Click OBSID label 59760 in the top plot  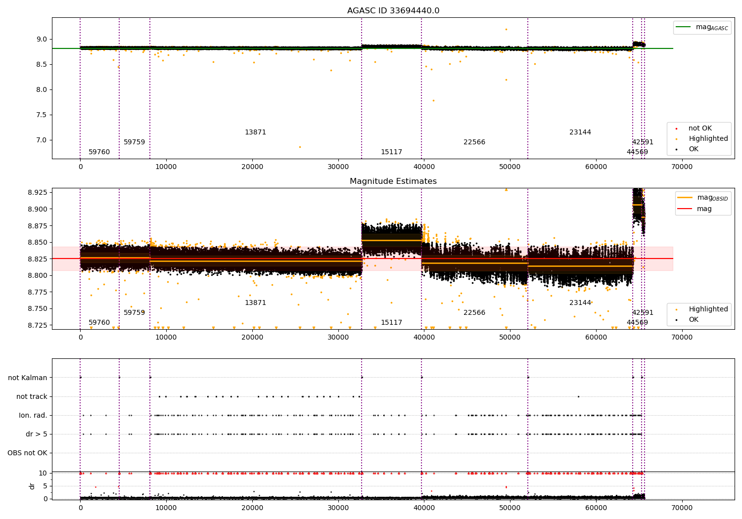99,152
